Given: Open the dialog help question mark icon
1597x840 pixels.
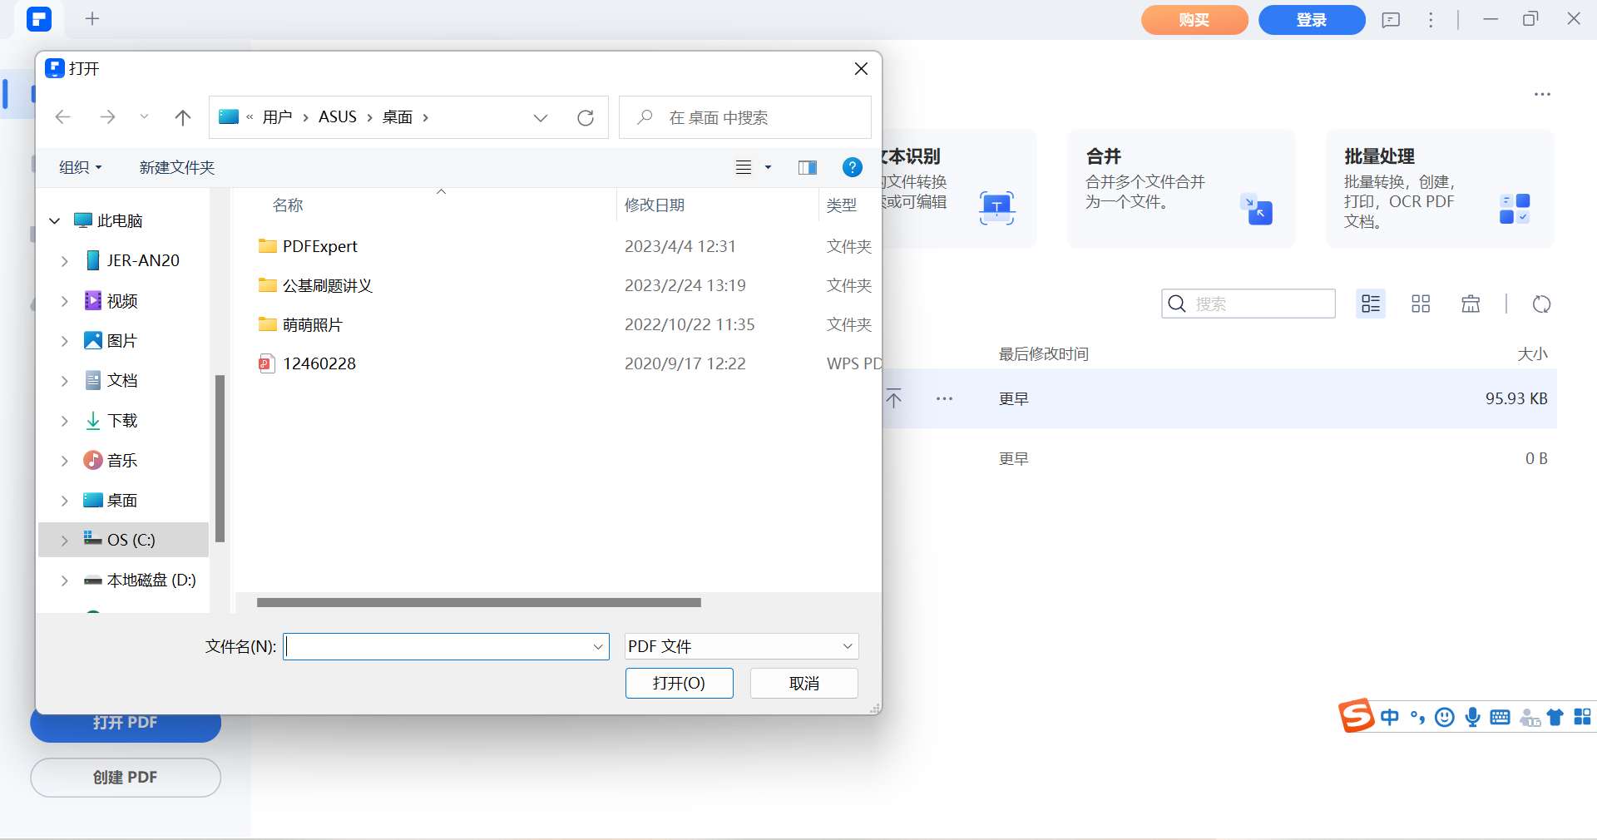Looking at the screenshot, I should pyautogui.click(x=852, y=167).
